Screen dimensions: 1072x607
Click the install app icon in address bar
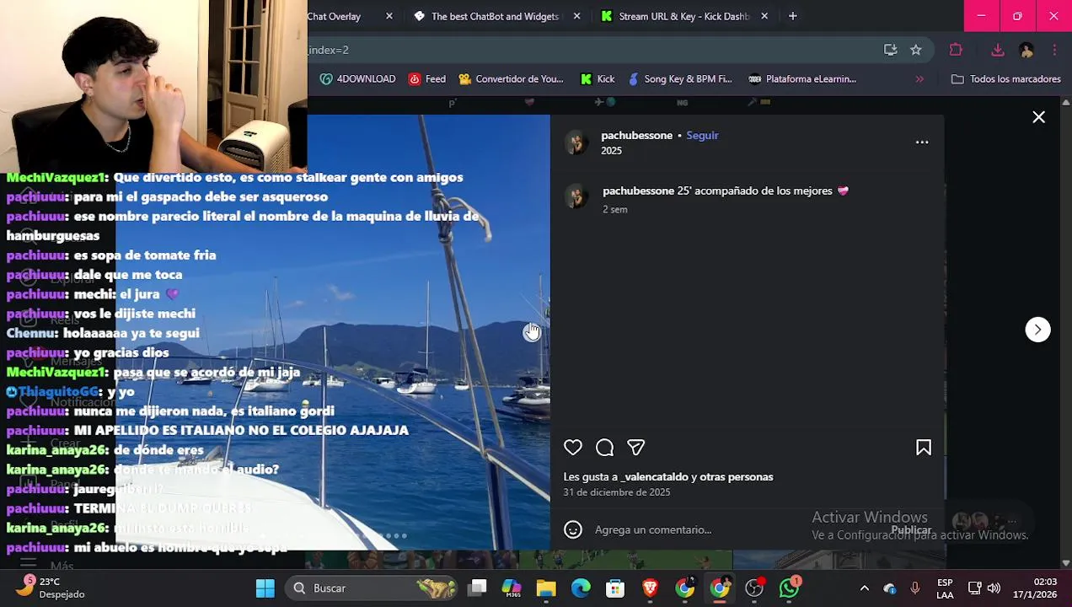coord(890,50)
